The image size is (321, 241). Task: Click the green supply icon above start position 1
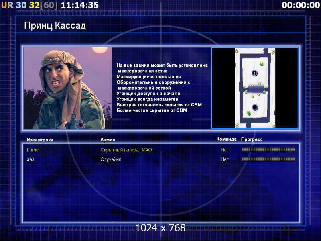click(262, 64)
